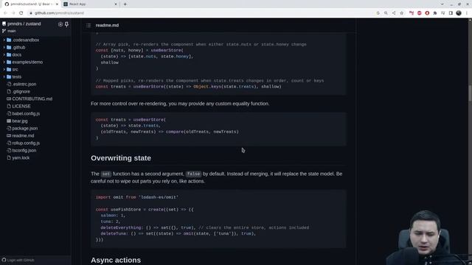This screenshot has height=265, width=472.
Task: Click the repository book icon beside pmndrs
Action: pyautogui.click(x=4, y=24)
